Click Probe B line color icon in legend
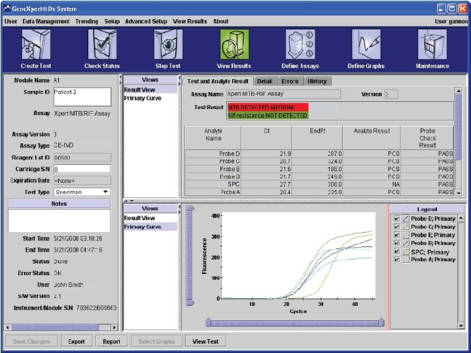This screenshot has height=353, width=471. point(406,243)
